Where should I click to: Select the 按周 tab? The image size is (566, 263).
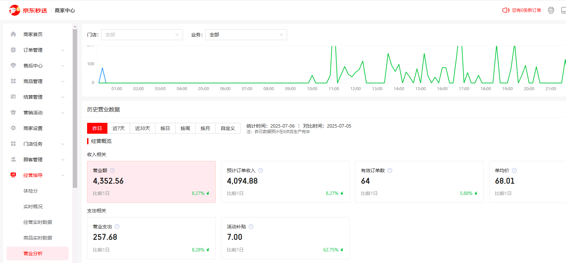coord(185,128)
